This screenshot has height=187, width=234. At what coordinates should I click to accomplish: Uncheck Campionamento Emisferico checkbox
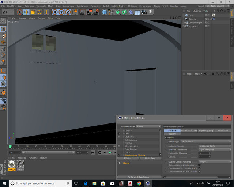pyautogui.click(x=199, y=165)
